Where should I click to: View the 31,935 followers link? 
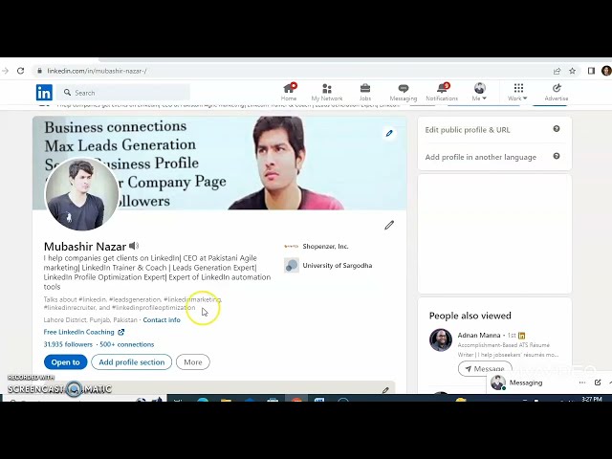point(68,344)
